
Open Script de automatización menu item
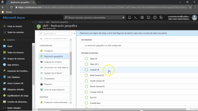(54, 90)
